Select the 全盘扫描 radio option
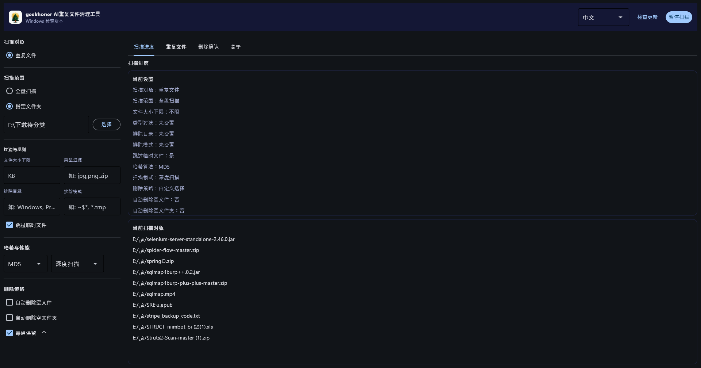The image size is (701, 368). pos(9,91)
